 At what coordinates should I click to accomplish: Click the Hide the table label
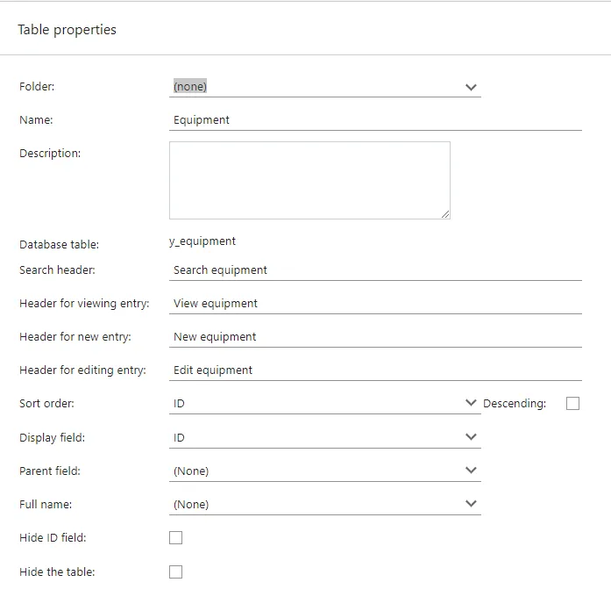pos(57,572)
